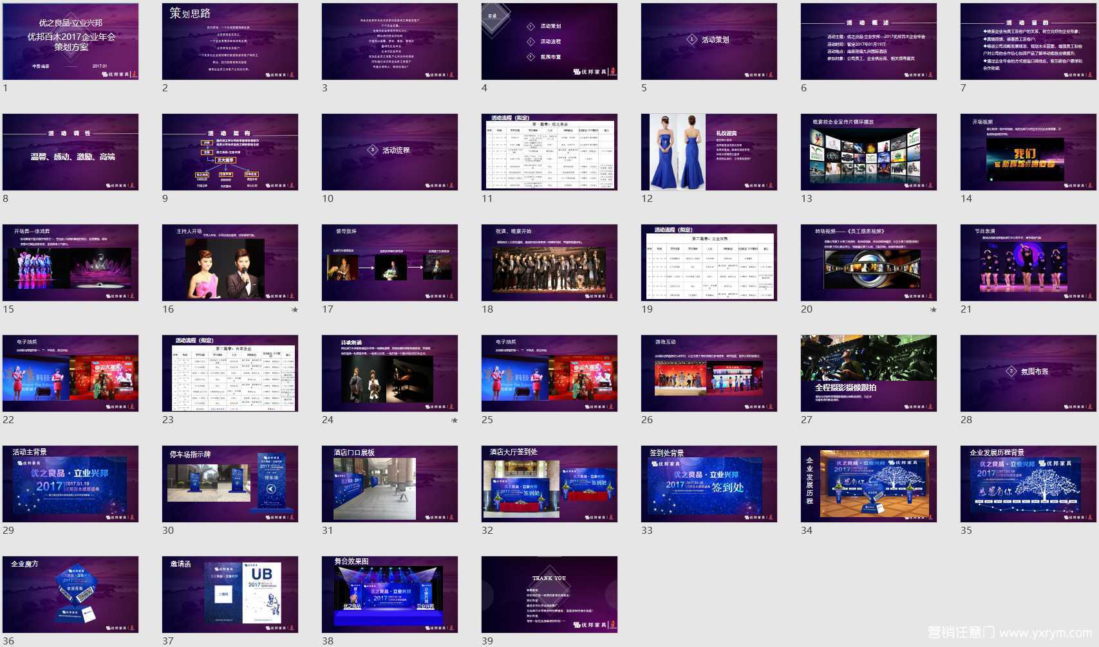The height and width of the screenshot is (647, 1099).
Task: Click the slide number label 14
Action: [x=966, y=199]
